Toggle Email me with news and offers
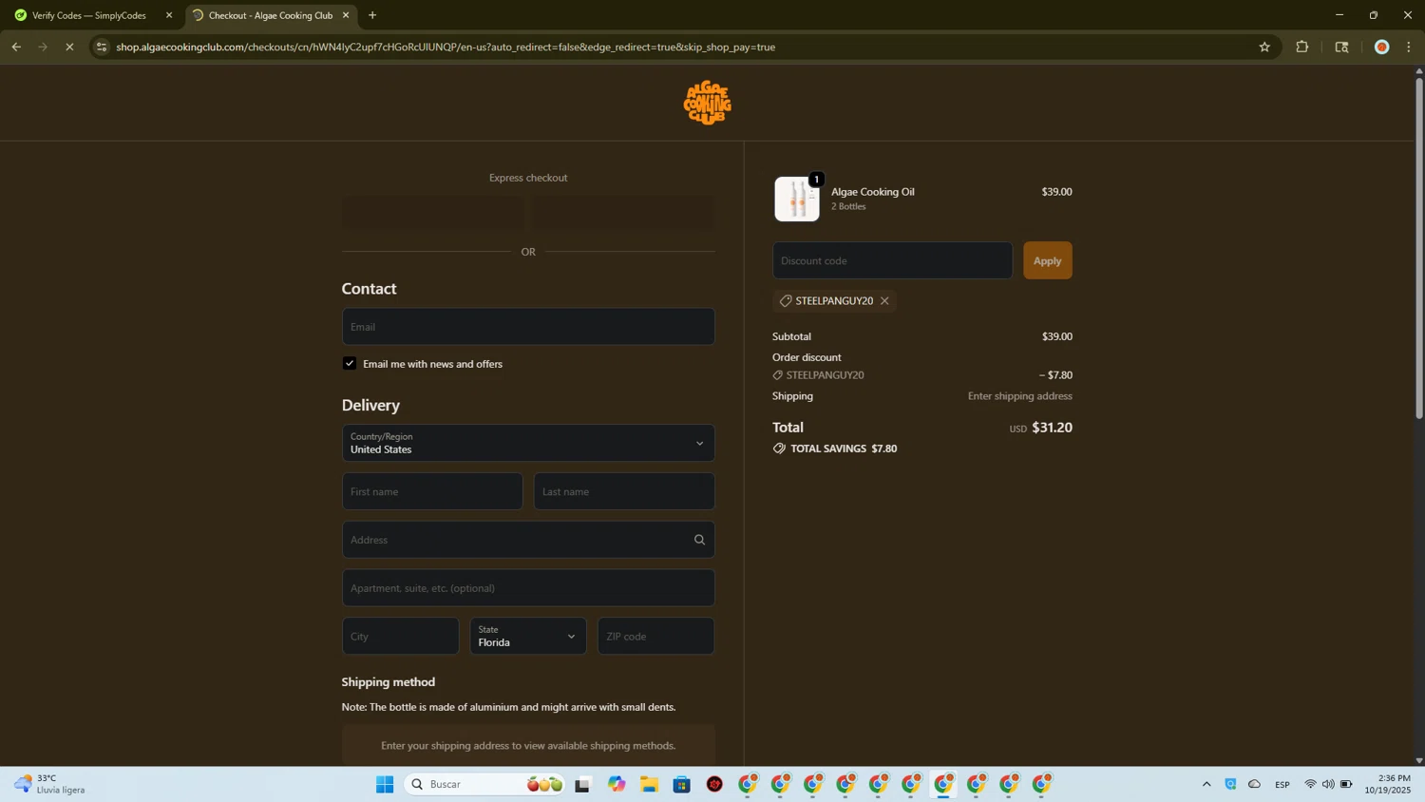The image size is (1425, 802). (350, 364)
